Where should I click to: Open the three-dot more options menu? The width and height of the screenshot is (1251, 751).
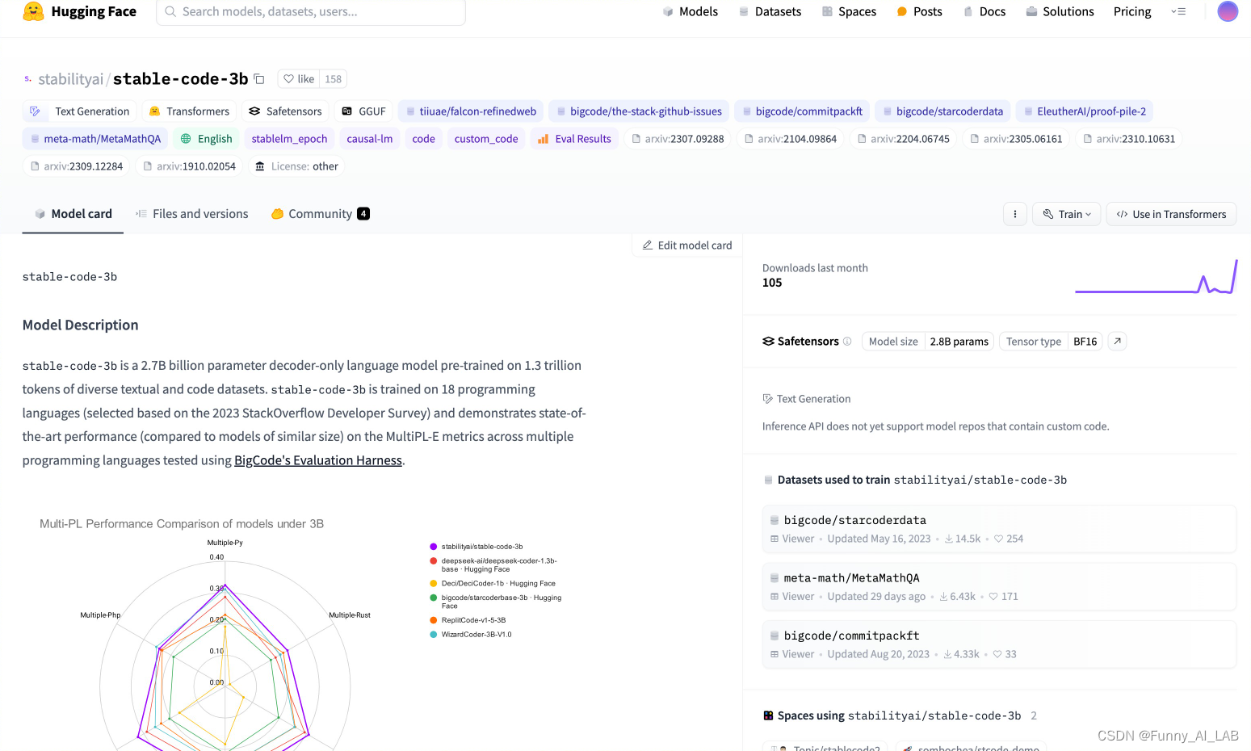(x=1015, y=214)
